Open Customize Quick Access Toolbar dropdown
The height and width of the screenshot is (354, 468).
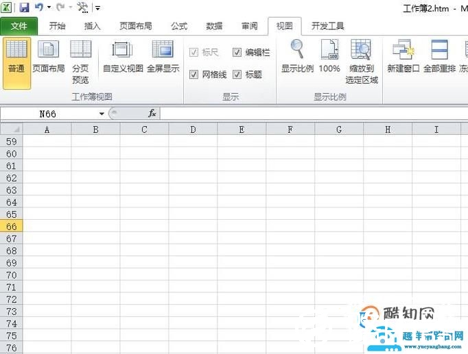coord(97,8)
